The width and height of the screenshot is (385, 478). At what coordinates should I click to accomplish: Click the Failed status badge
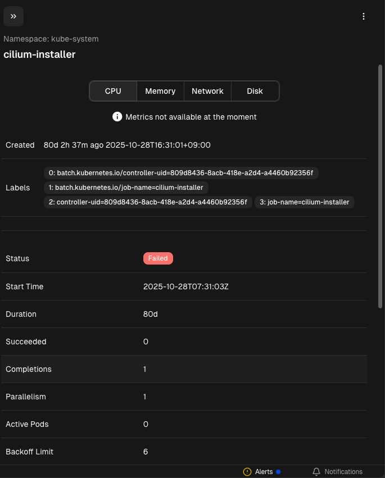158,258
